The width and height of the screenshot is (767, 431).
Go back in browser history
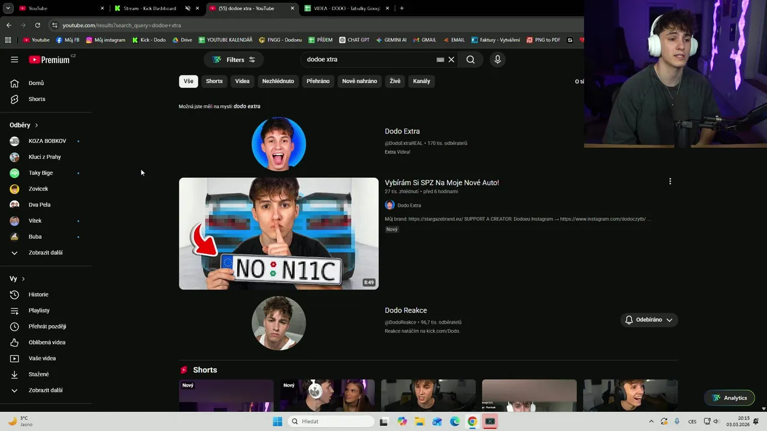click(x=8, y=25)
